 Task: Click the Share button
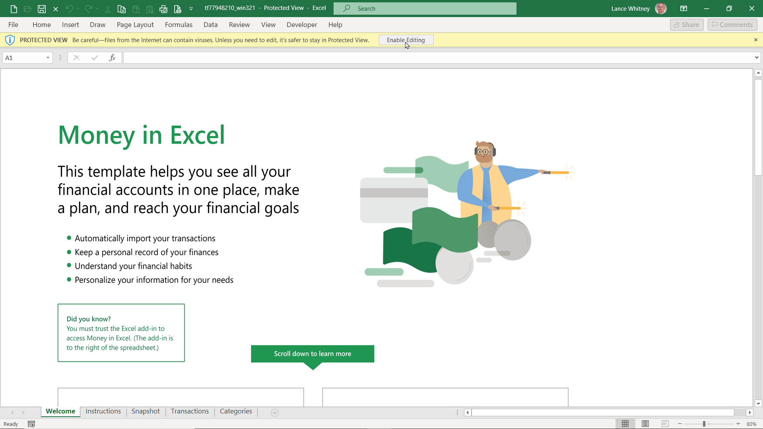point(687,25)
